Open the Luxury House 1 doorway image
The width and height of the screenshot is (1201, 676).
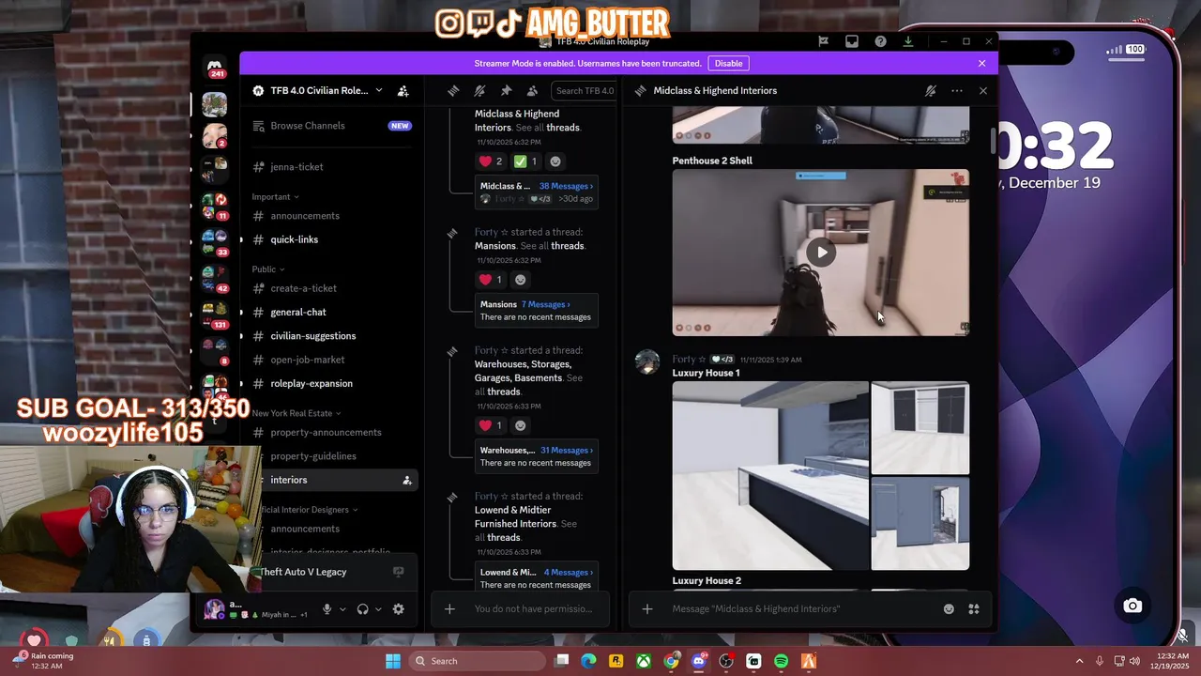(x=920, y=524)
